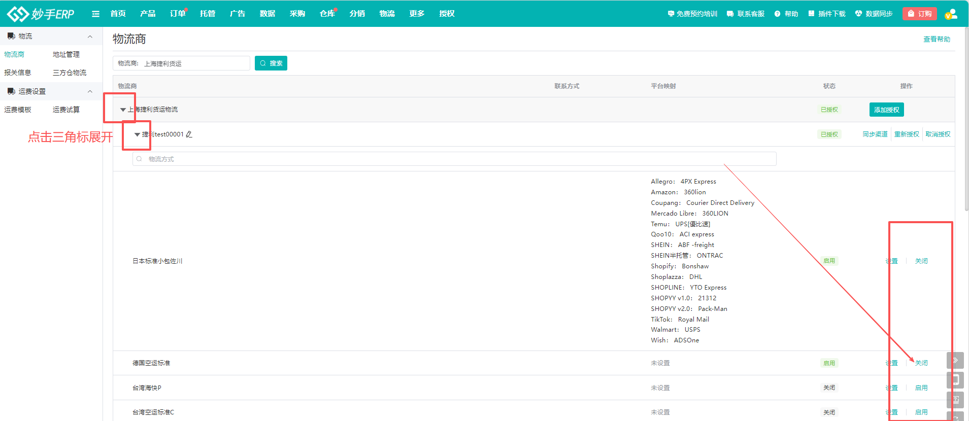Collapse the 上海捷利货运物流 triangle

coord(123,110)
